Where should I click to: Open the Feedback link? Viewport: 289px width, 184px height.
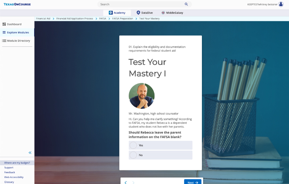click(10, 172)
